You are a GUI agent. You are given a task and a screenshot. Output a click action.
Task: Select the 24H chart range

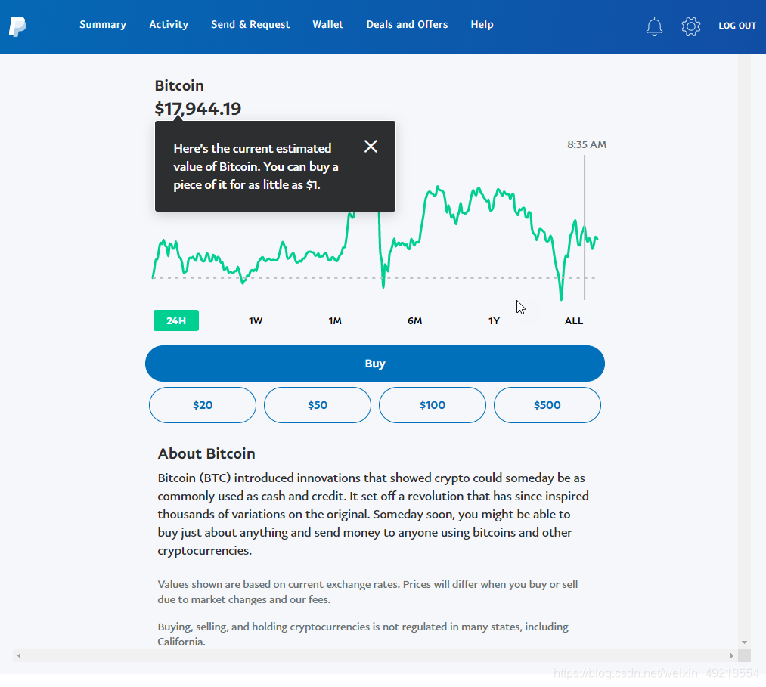point(176,320)
